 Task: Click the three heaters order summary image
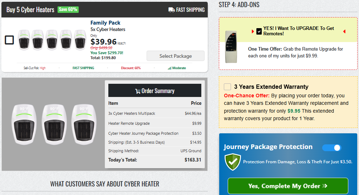pos(54,124)
